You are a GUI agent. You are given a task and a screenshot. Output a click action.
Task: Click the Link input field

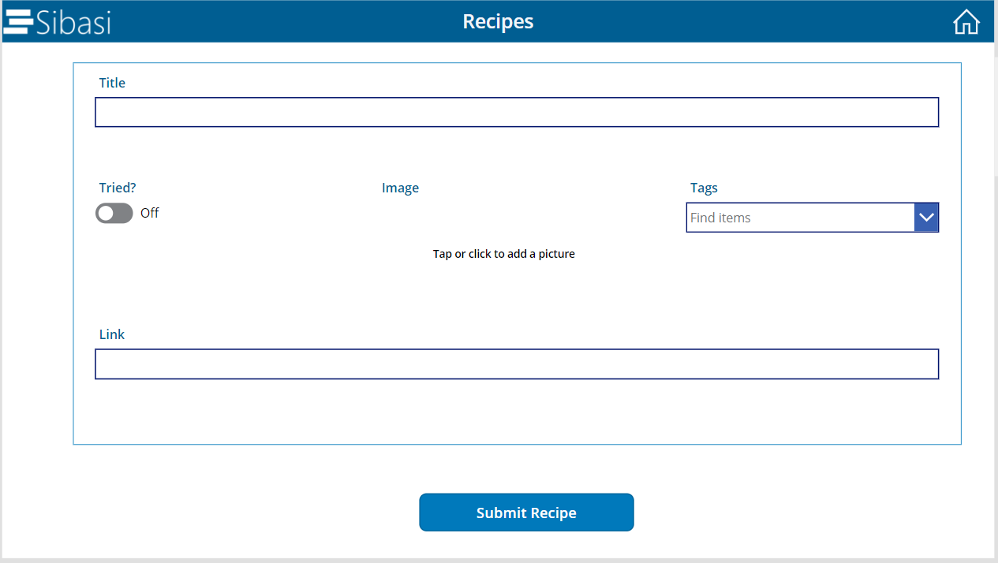click(517, 364)
